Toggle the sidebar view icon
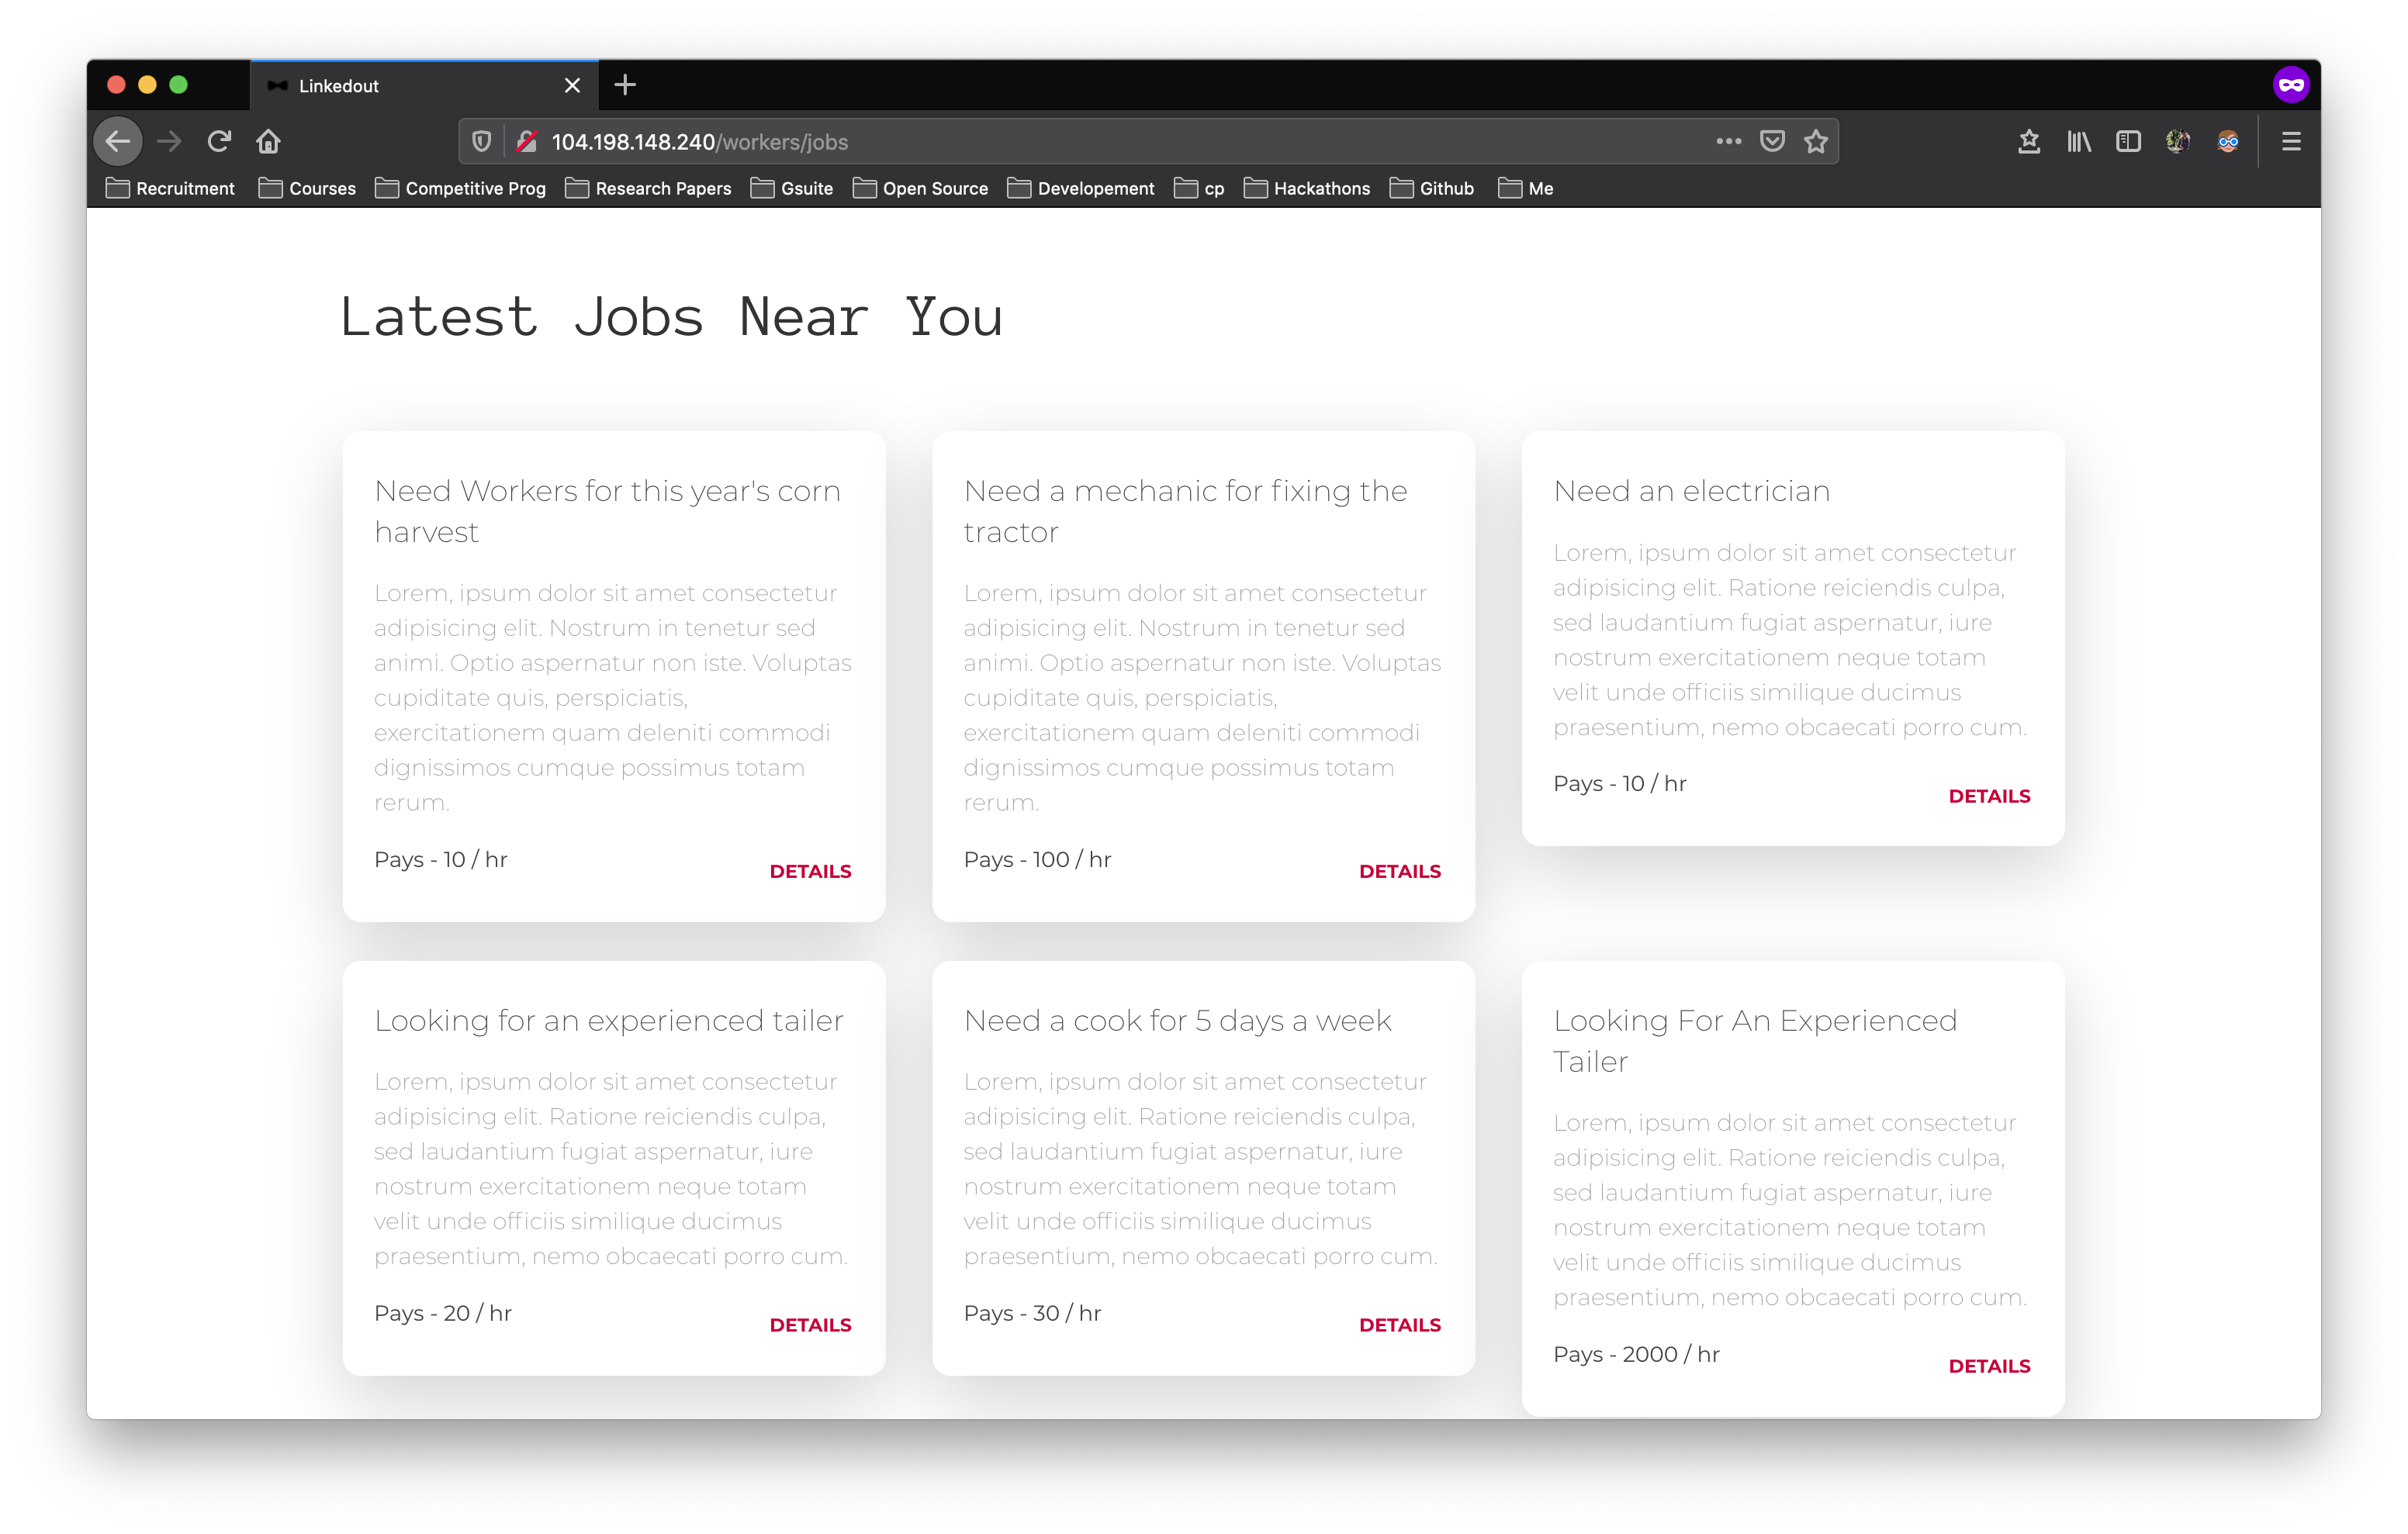 (2128, 141)
